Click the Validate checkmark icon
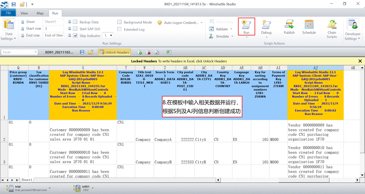The height and width of the screenshot is (194, 365). [x=211, y=29]
